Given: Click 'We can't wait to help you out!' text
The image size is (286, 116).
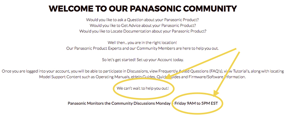Looking at the screenshot, I should (x=143, y=88).
